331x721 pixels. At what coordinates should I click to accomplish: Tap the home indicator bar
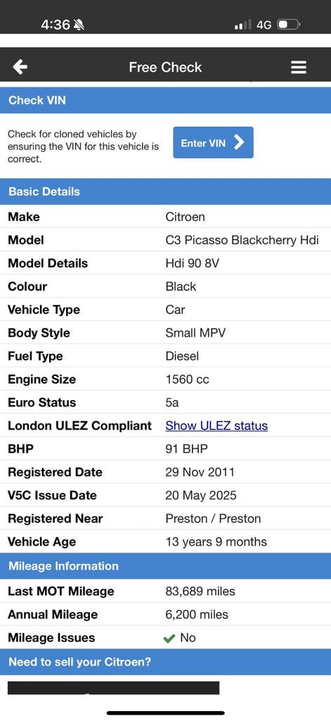point(166,713)
